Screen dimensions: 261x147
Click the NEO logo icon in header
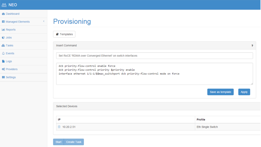point(4,5)
